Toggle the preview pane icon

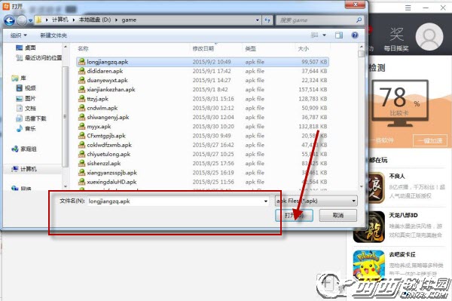tap(339, 35)
